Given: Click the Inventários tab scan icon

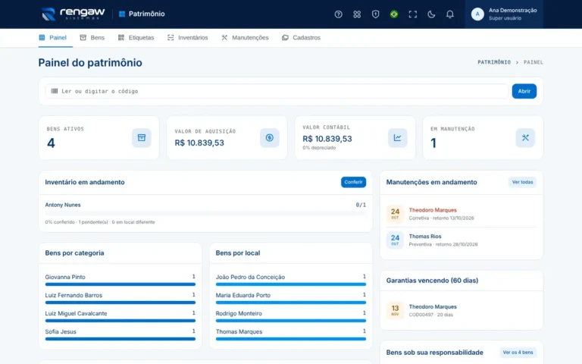Looking at the screenshot, I should (171, 37).
